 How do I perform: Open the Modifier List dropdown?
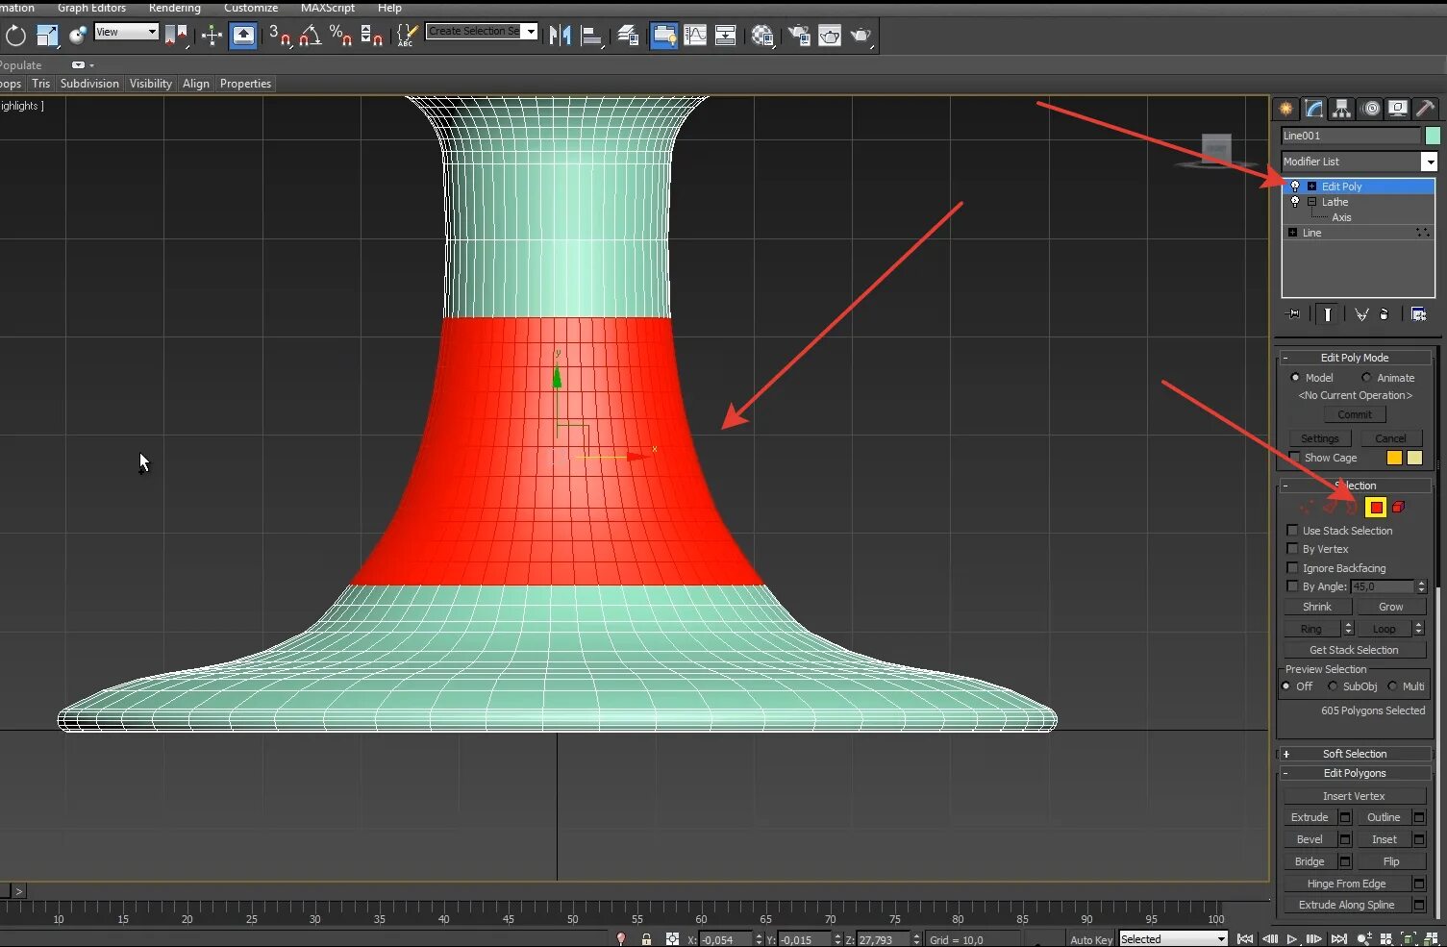(x=1430, y=161)
